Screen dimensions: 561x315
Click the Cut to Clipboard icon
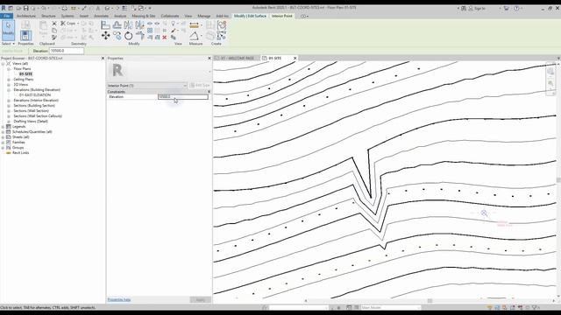point(54,24)
